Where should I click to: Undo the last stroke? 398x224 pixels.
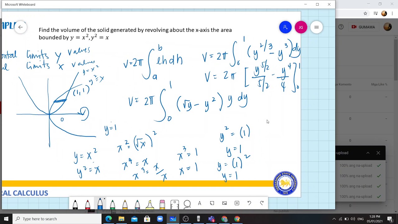click(249, 203)
